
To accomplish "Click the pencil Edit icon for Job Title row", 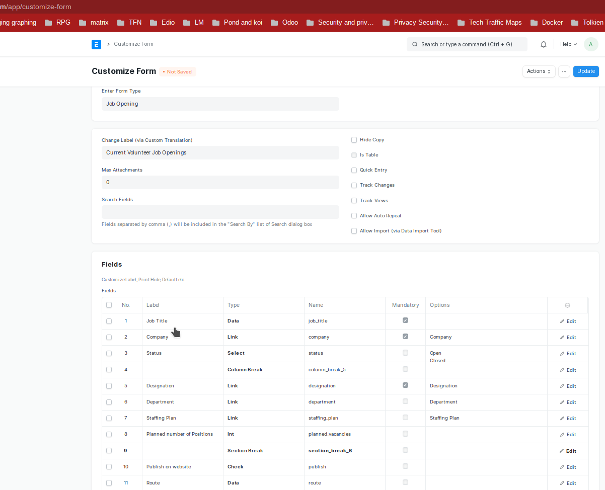I will point(562,321).
